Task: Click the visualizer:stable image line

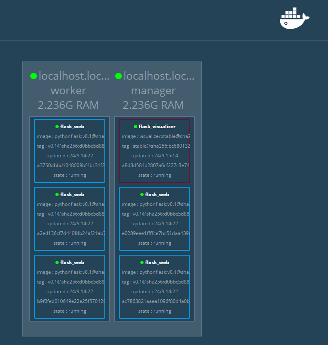Action: [x=156, y=136]
